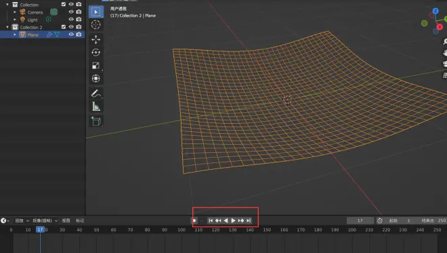Screen dimensions: 447x253
Task: Jump to the start frame
Action: [x=211, y=221]
